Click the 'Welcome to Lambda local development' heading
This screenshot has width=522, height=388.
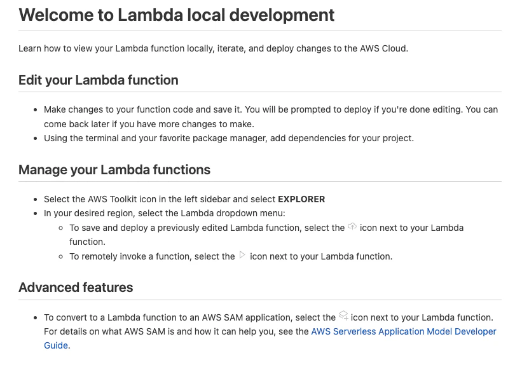click(177, 15)
